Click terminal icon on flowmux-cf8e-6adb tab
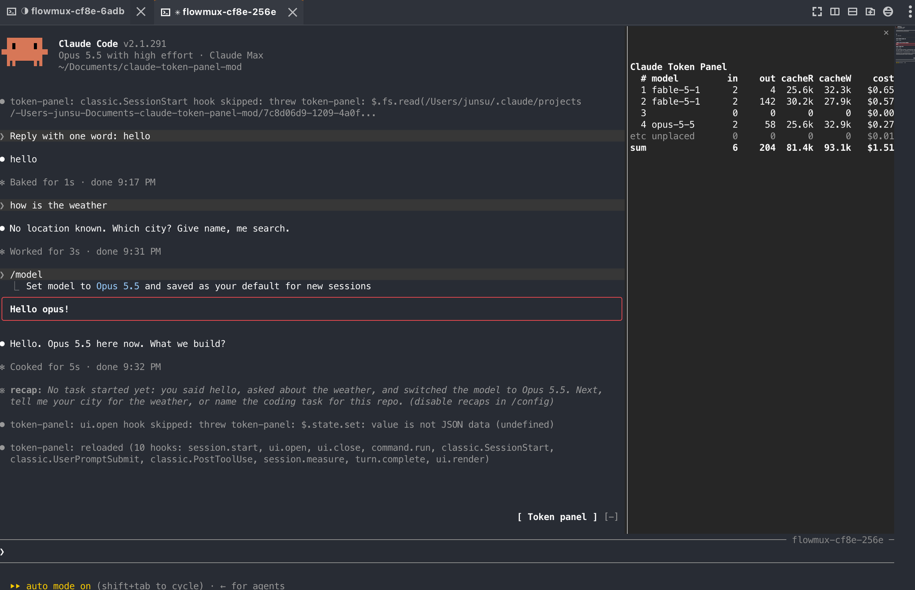 click(12, 12)
